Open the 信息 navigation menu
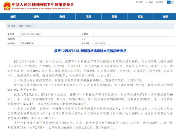This screenshot has width=176, height=131. (x=88, y=17)
